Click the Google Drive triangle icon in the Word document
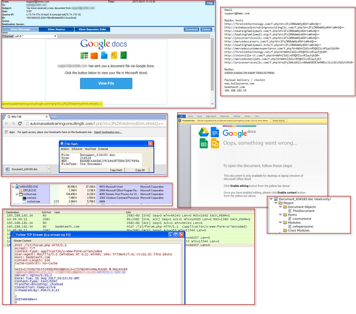 [204, 132]
